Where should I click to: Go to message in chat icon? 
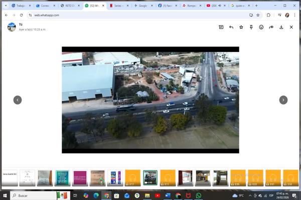tap(221, 27)
